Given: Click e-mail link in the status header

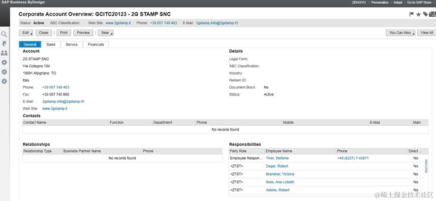Looking at the screenshot, I should point(217,23).
